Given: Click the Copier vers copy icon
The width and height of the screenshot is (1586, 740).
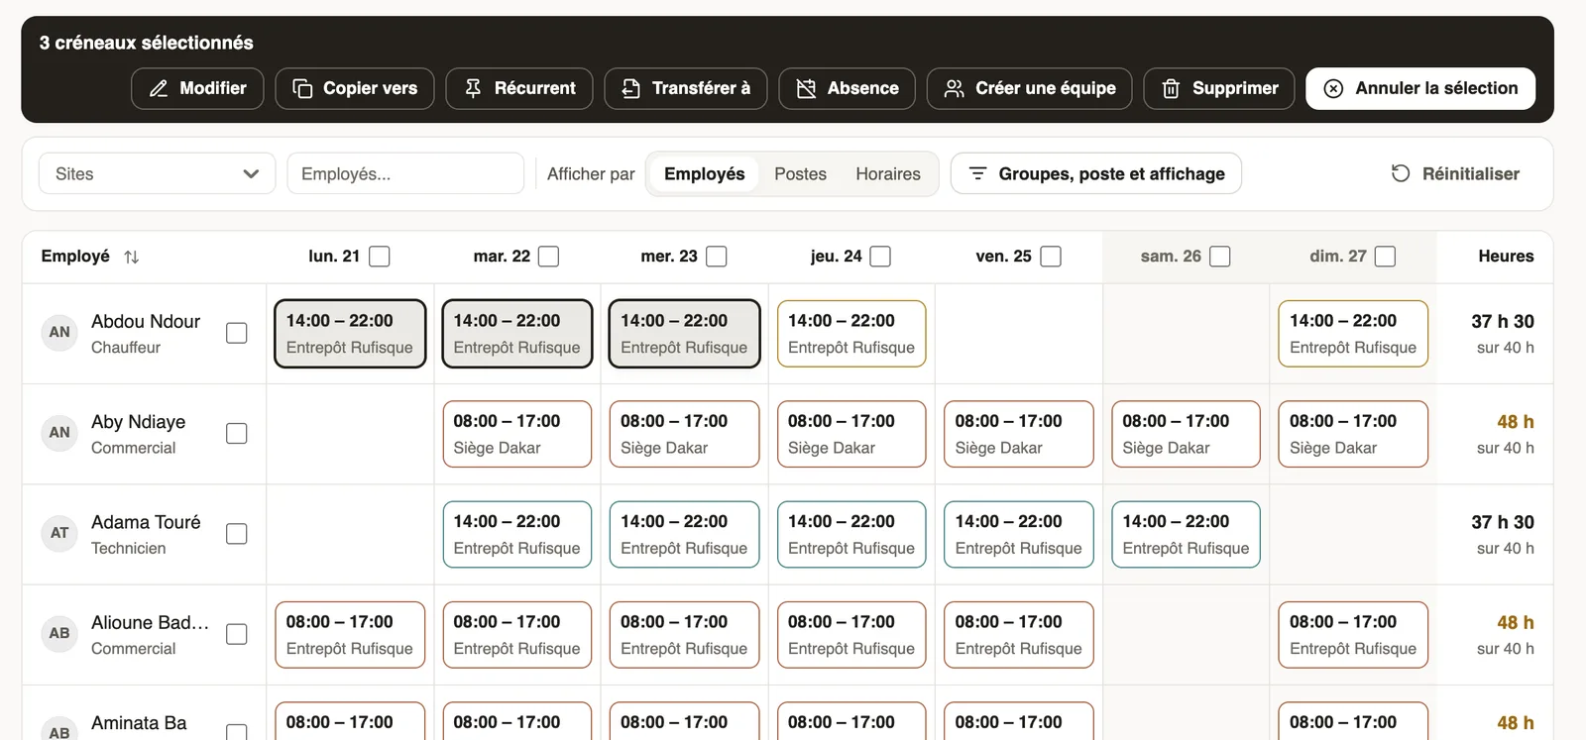Looking at the screenshot, I should pos(302,89).
